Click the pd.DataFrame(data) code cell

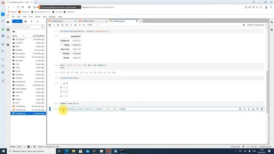(162, 78)
